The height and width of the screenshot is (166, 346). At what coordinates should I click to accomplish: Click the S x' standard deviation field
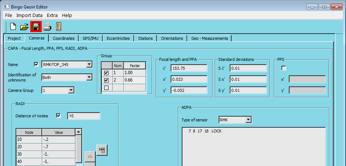[x=248, y=79]
